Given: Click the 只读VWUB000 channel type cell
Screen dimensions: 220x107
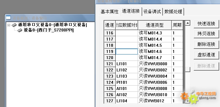Looking at the screenshot, I should [155, 64].
